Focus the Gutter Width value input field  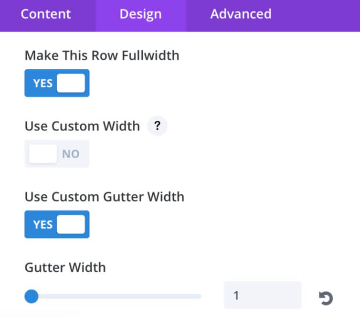point(263,295)
